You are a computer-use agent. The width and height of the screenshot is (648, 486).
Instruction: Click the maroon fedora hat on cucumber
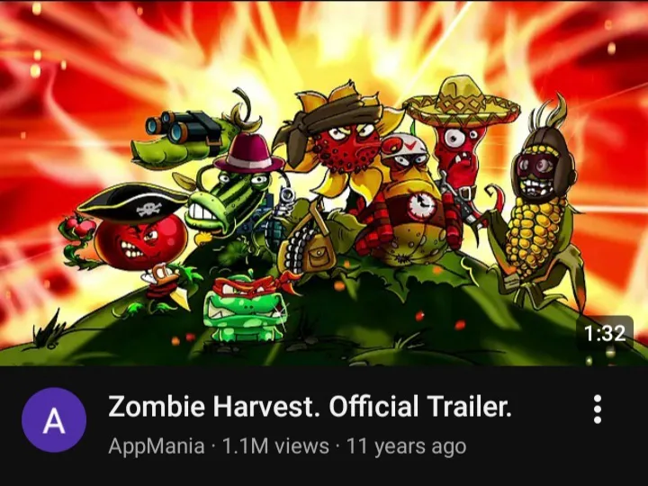(249, 153)
